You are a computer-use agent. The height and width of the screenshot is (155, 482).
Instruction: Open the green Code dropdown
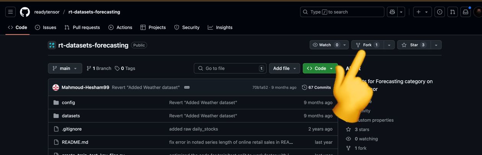[320, 68]
